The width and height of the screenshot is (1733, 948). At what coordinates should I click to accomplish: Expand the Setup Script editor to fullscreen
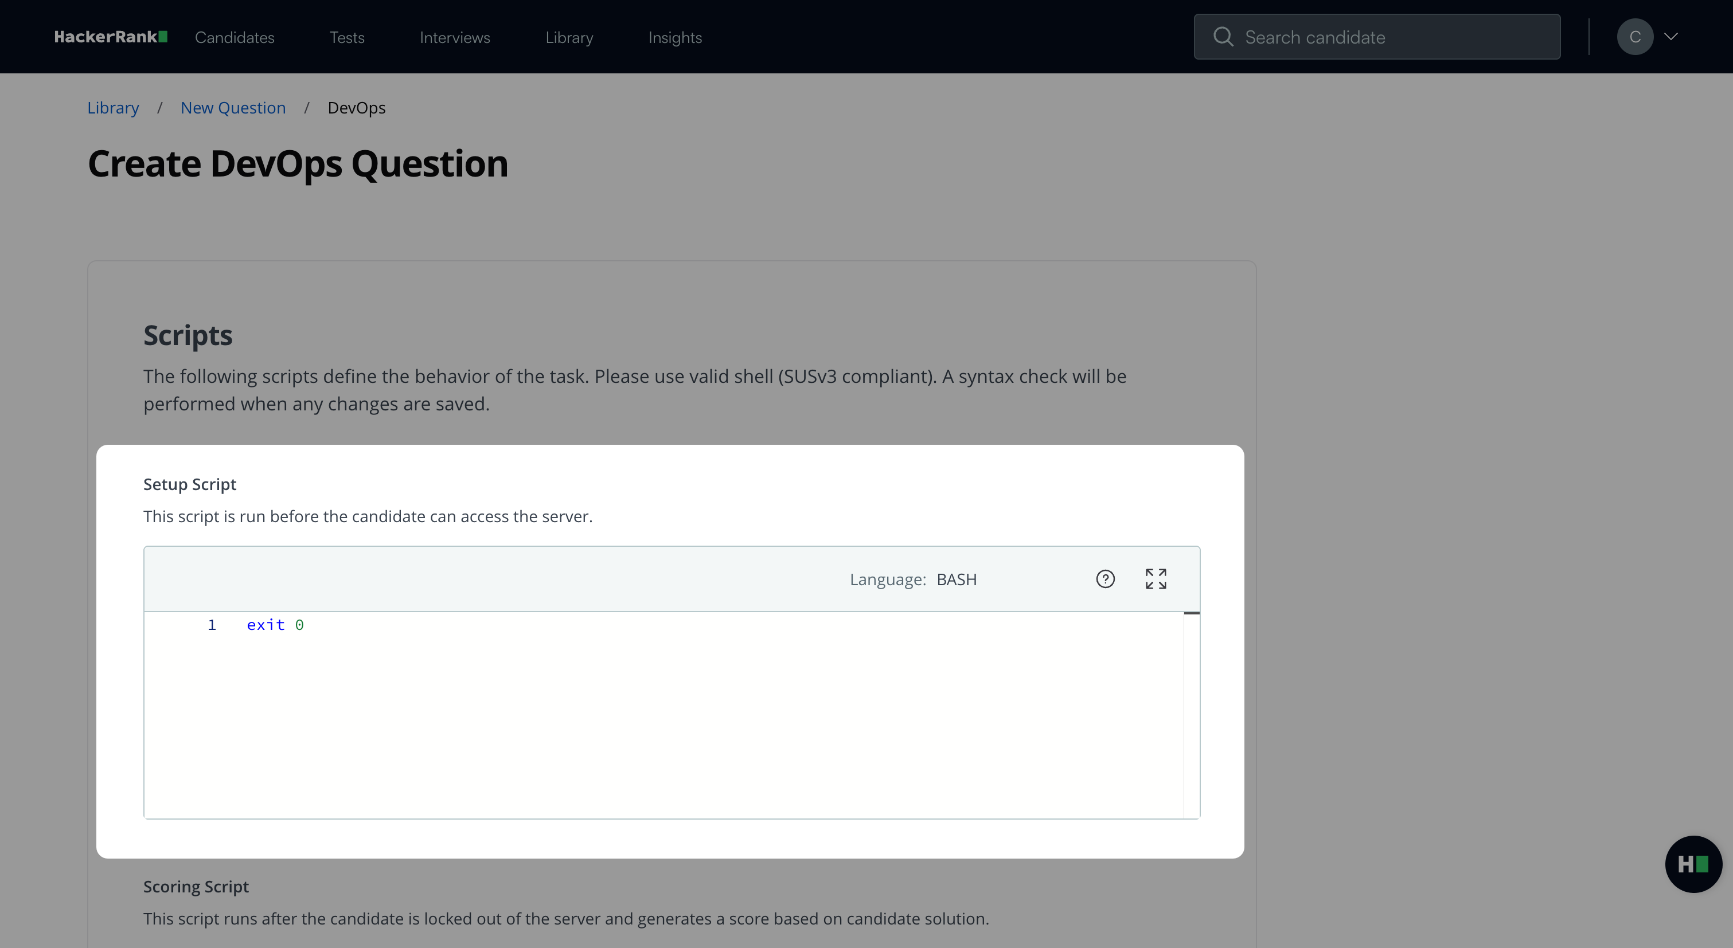pos(1156,579)
